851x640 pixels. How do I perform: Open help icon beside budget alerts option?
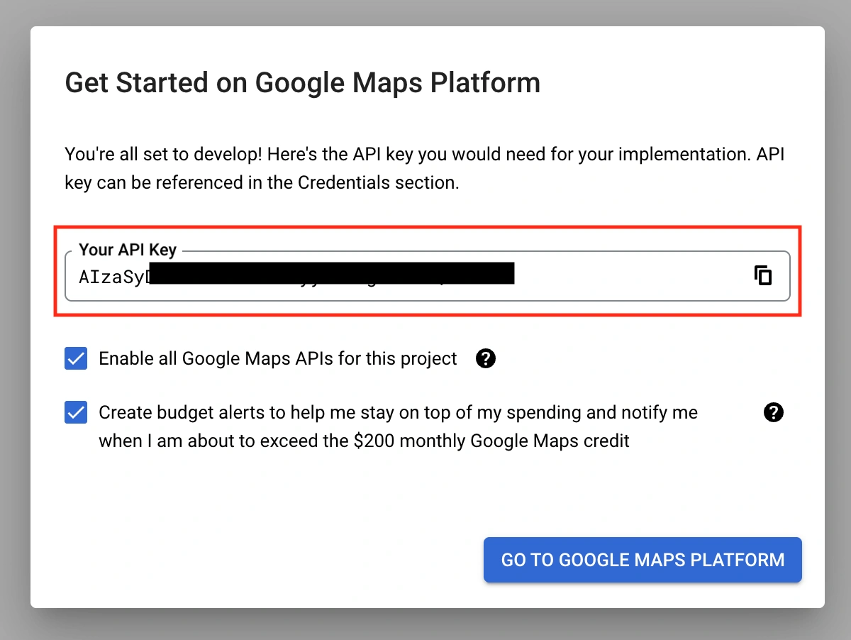pos(774,412)
